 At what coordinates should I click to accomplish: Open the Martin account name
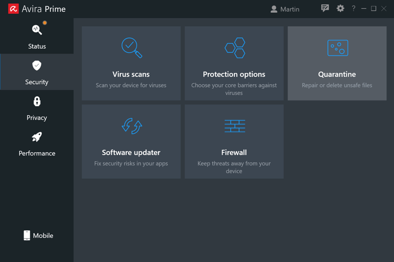pyautogui.click(x=290, y=9)
